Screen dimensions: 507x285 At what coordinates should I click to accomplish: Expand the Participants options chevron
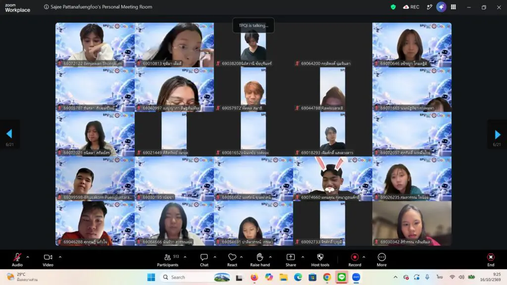(x=185, y=257)
